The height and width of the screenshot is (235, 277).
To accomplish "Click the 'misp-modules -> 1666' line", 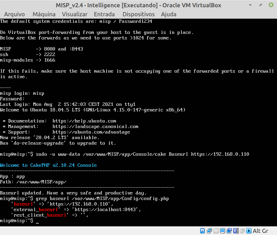I will pos(28,60).
